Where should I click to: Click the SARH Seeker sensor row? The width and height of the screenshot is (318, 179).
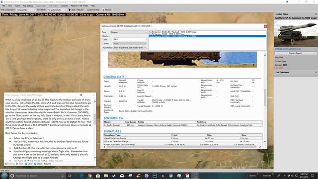click(x=183, y=125)
